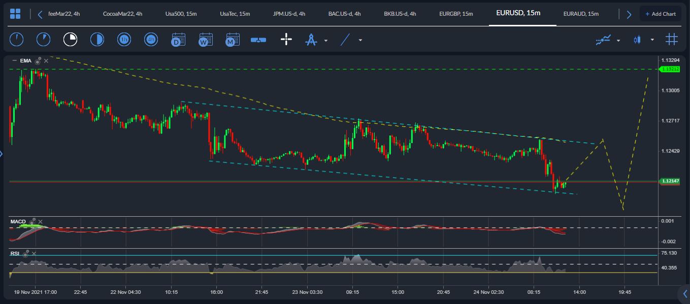Click the RSI 40.355 axis value
Screen dimensions: 690x304
[669, 267]
